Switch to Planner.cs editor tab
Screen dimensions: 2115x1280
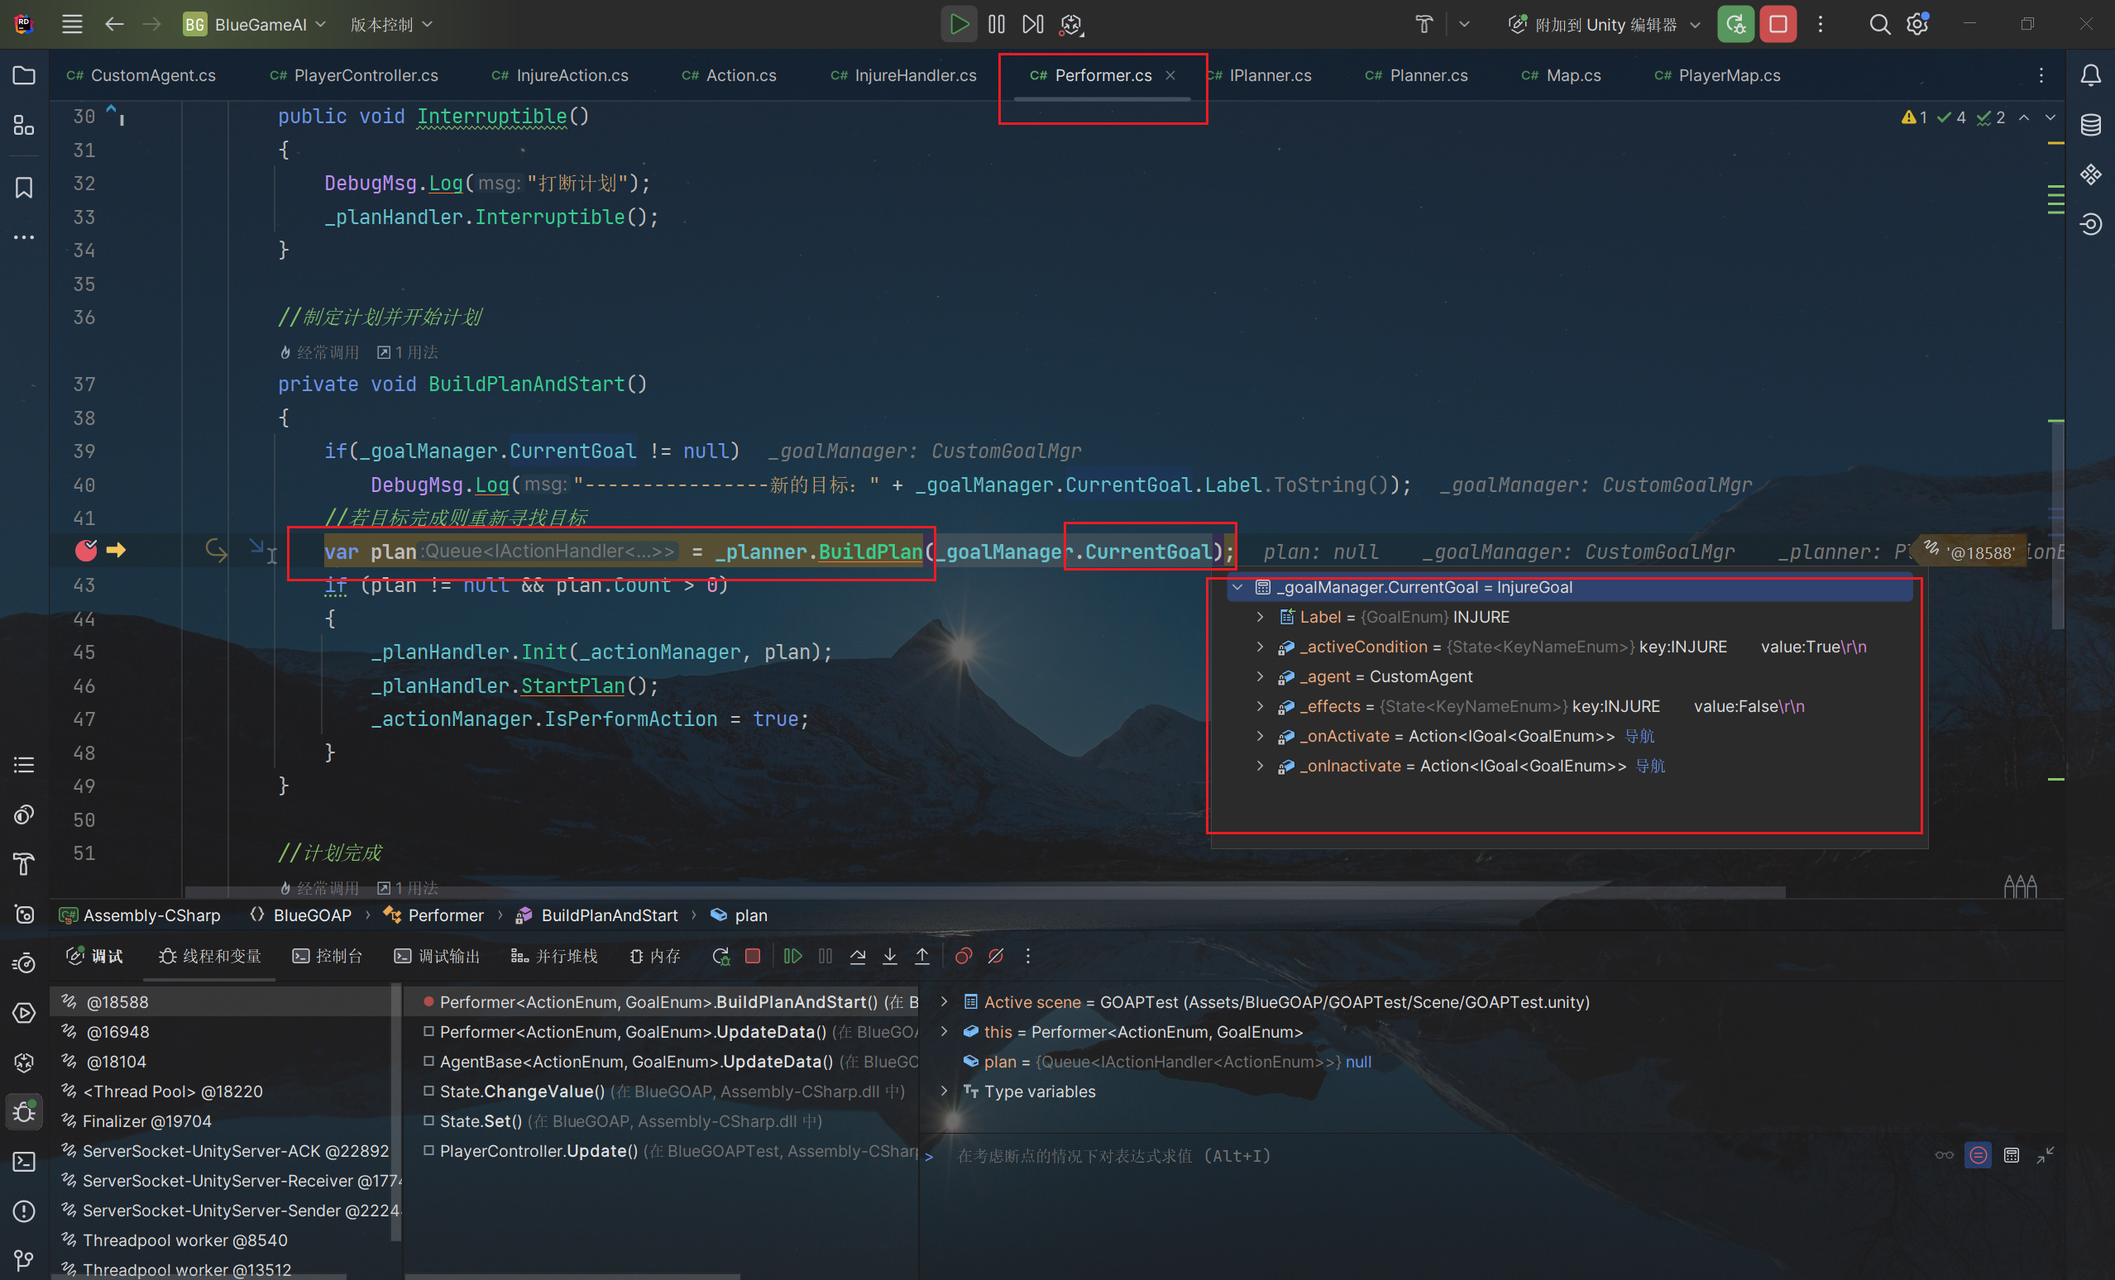click(x=1428, y=75)
